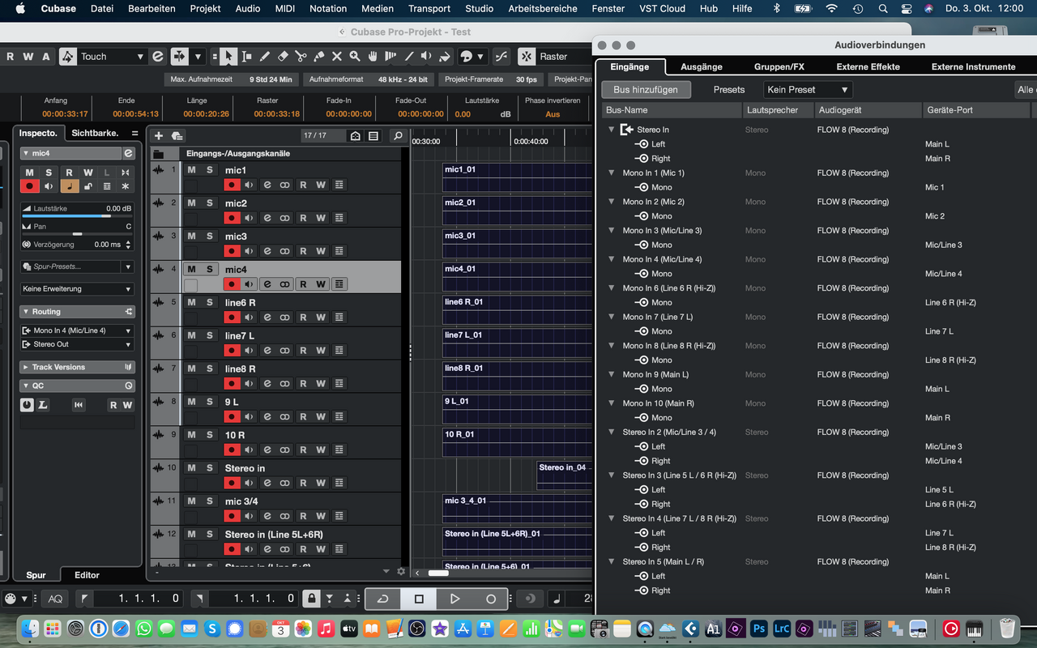The height and width of the screenshot is (648, 1037).
Task: Open Stereo Out output routing dropdown
Action: (77, 344)
